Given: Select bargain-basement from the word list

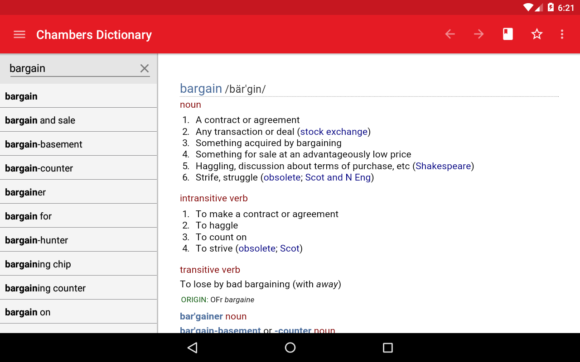Looking at the screenshot, I should [43, 144].
